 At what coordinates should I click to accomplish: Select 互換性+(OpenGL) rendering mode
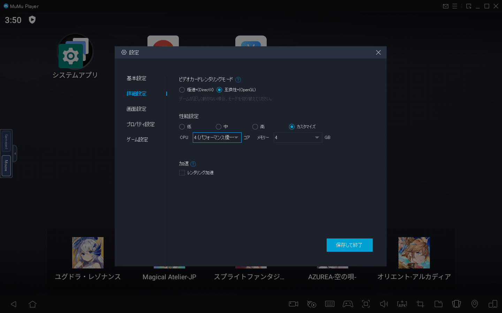point(236,90)
